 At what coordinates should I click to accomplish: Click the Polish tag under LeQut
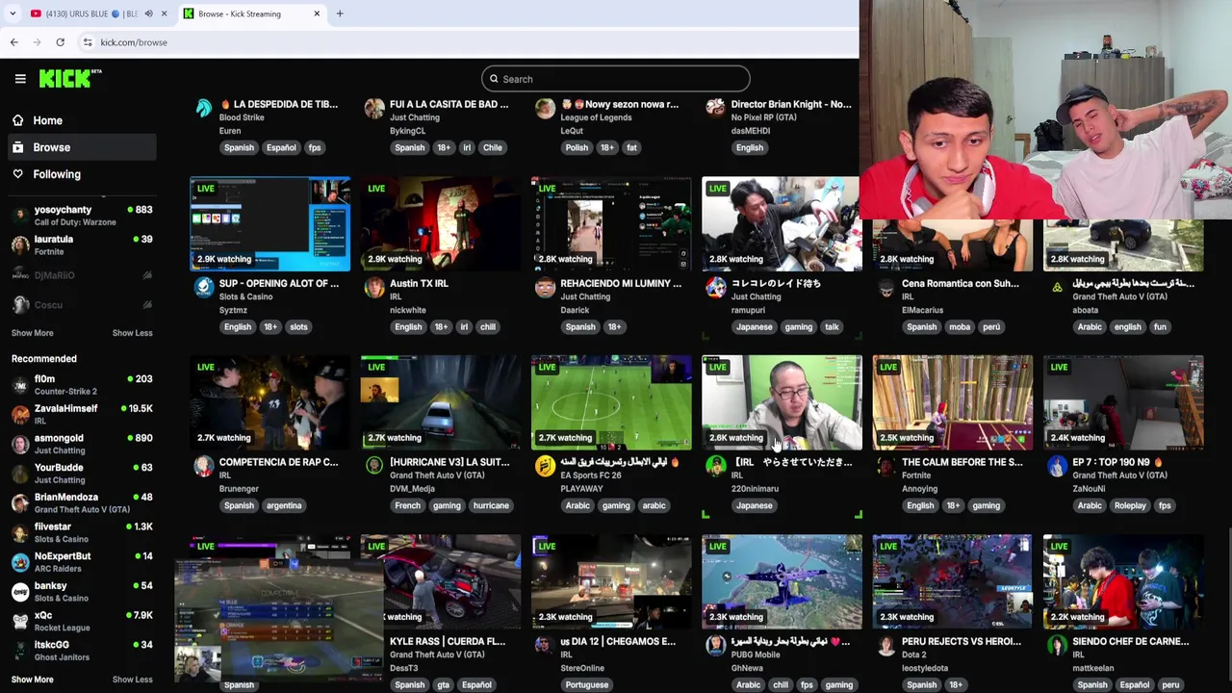pos(577,148)
